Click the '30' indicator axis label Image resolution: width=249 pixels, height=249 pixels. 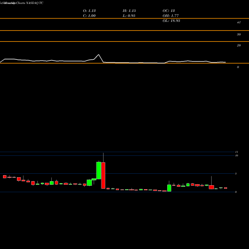tap(239, 34)
